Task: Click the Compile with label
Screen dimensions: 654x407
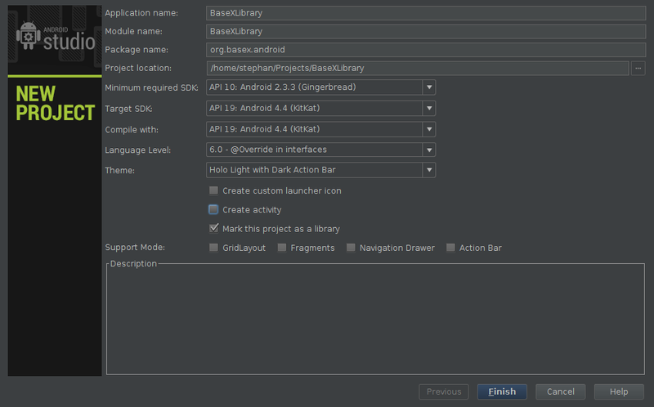Action: [132, 130]
